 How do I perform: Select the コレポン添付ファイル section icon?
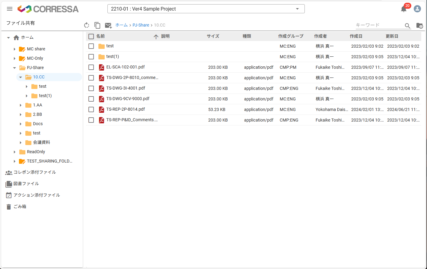pyautogui.click(x=9, y=172)
